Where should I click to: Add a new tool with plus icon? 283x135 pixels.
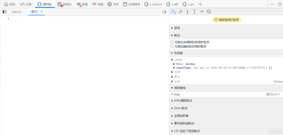pos(200,4)
